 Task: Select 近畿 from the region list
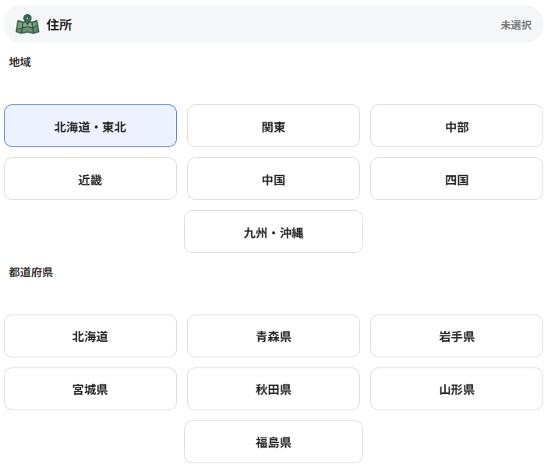click(x=90, y=179)
